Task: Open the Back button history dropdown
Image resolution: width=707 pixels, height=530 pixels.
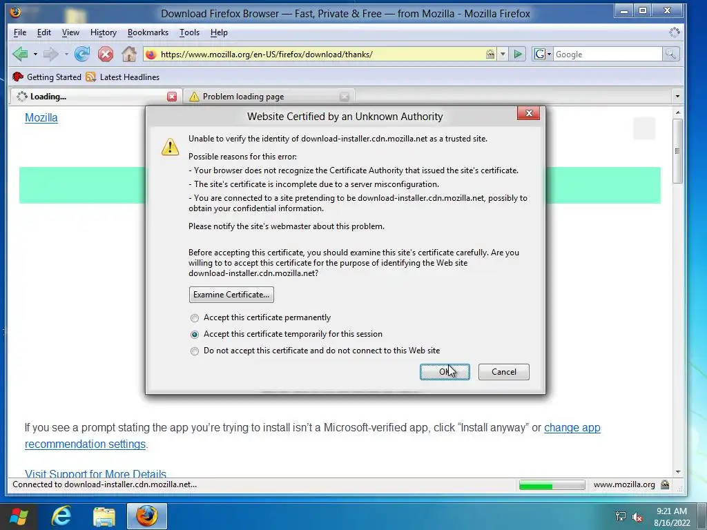Action: [x=35, y=55]
